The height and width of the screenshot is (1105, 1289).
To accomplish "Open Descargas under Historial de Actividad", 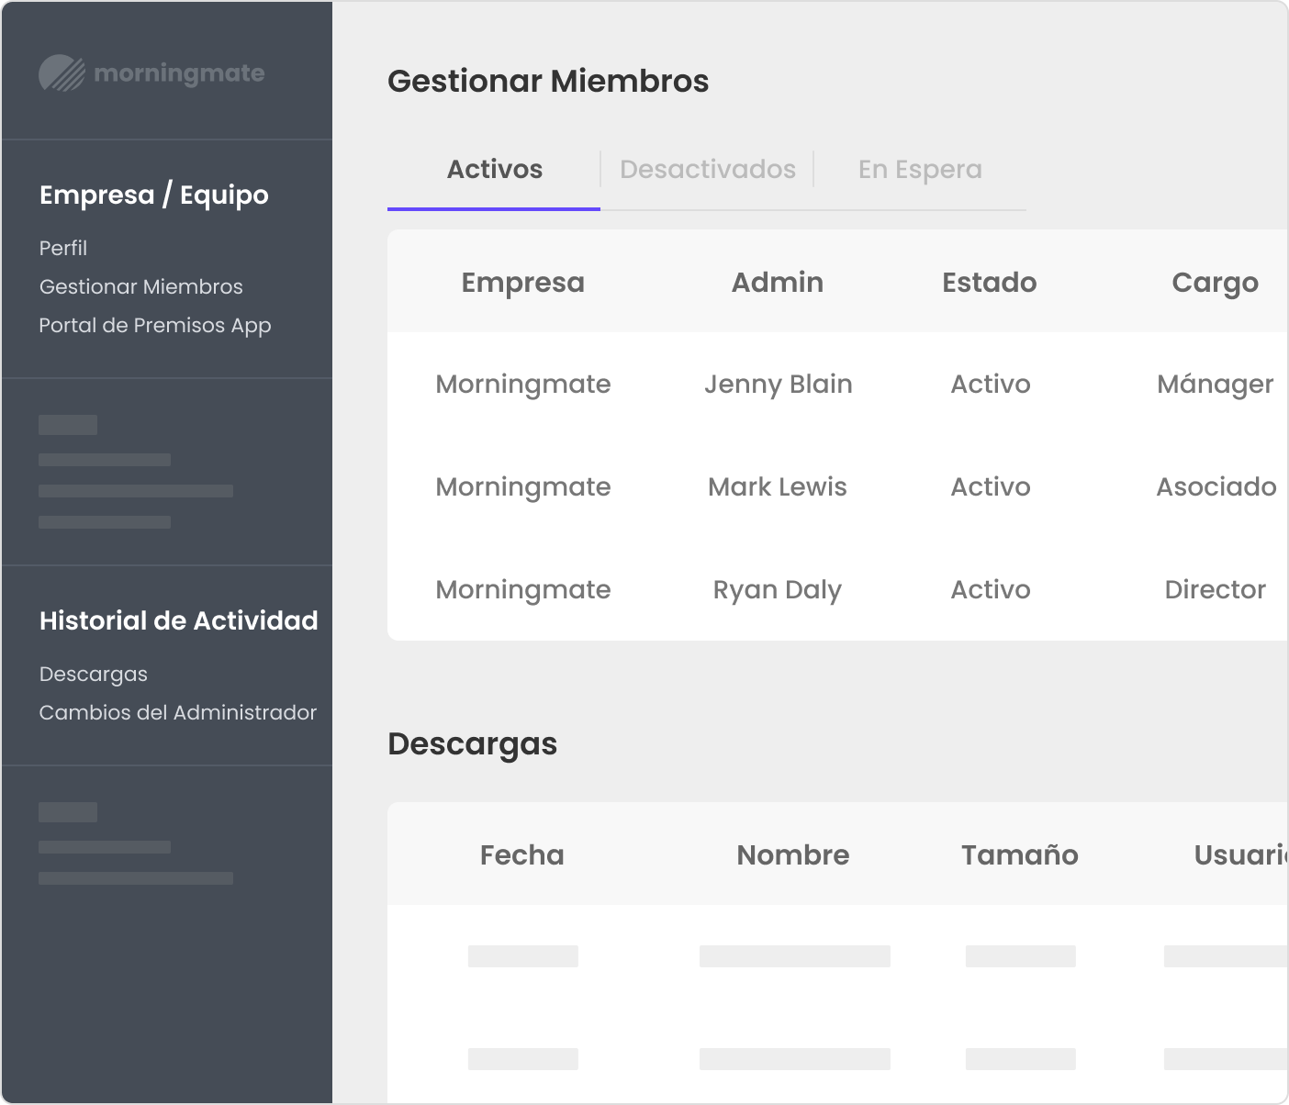I will coord(93,674).
